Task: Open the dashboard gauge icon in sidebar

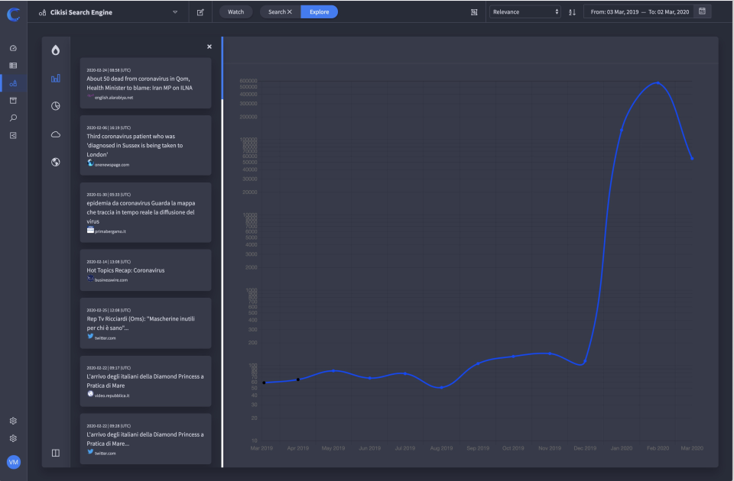Action: [x=13, y=48]
